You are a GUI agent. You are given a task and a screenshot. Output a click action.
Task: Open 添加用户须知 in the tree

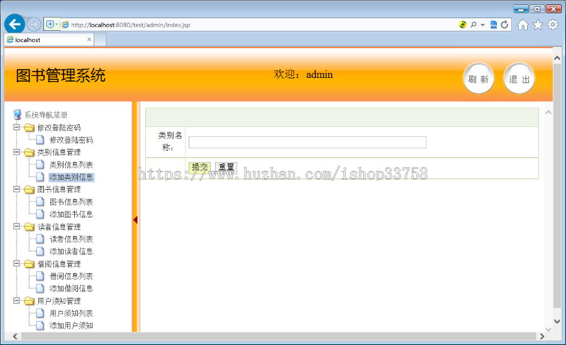(x=71, y=326)
